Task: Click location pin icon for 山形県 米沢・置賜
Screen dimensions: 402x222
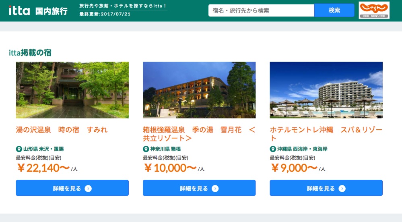Action: point(19,149)
